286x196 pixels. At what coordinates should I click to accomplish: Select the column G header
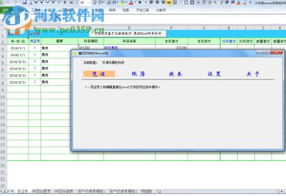[x=204, y=28]
